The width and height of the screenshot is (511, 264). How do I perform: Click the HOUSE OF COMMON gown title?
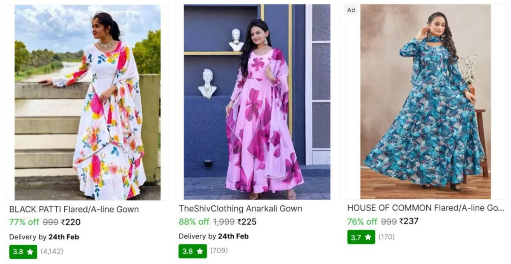[x=425, y=208]
